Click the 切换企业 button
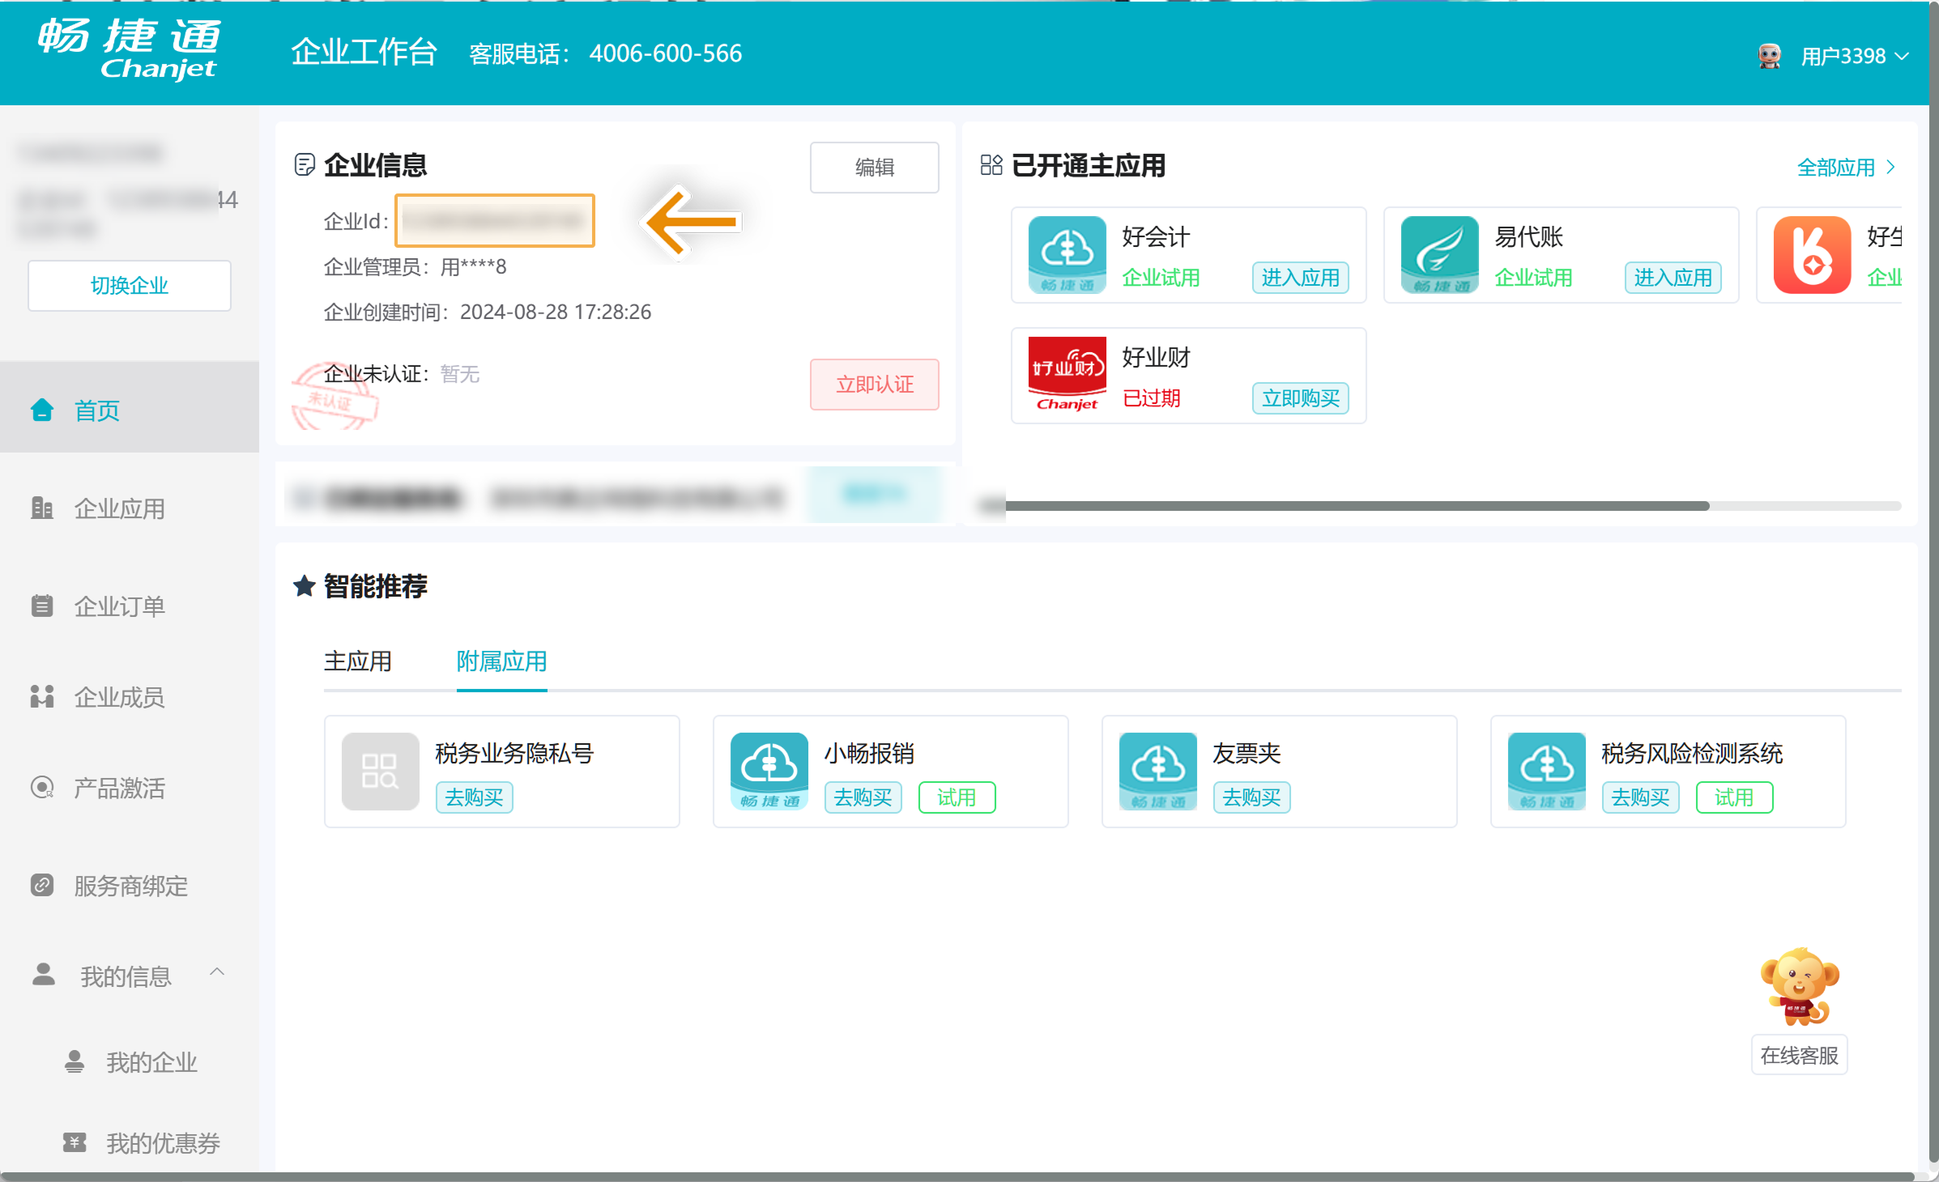The height and width of the screenshot is (1182, 1939). (130, 285)
